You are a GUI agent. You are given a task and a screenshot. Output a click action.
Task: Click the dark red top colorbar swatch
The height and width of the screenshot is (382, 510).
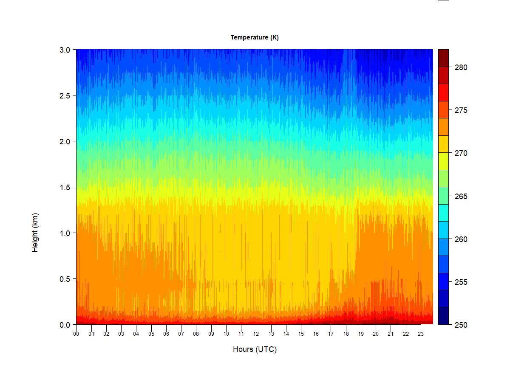tap(443, 58)
